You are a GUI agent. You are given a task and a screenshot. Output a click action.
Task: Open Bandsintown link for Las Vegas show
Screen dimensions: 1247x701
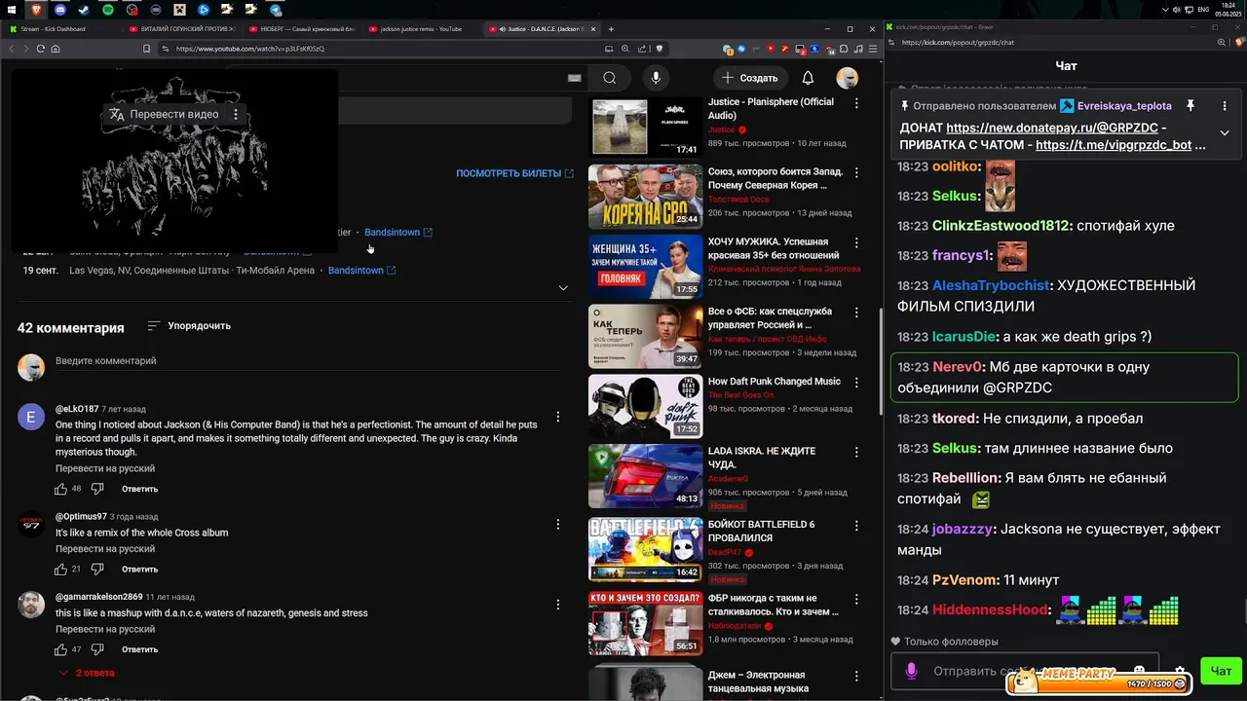pos(361,270)
